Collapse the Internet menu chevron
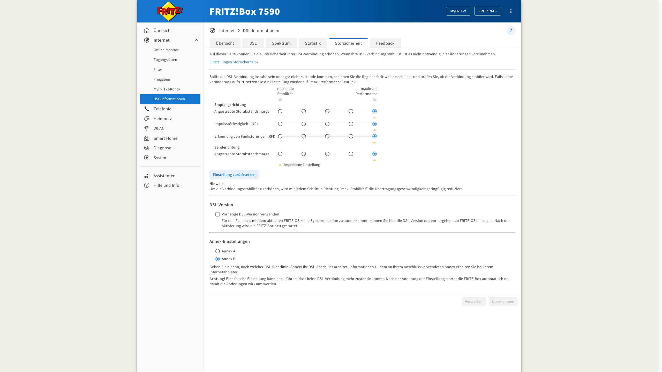The image size is (662, 372). point(197,40)
